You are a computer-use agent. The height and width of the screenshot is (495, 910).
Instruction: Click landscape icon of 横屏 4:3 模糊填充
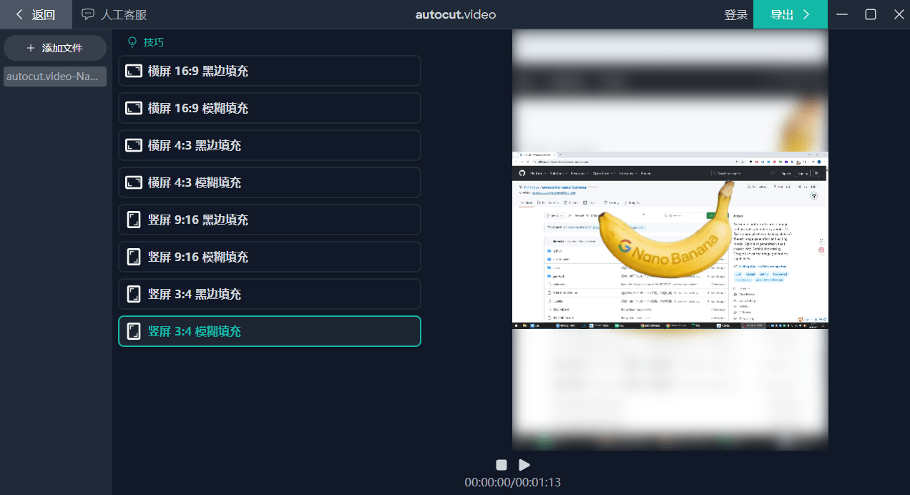[x=134, y=182]
